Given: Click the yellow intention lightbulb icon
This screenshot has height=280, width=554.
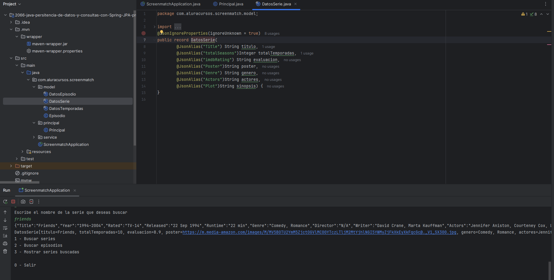Looking at the screenshot, I should [x=162, y=32].
